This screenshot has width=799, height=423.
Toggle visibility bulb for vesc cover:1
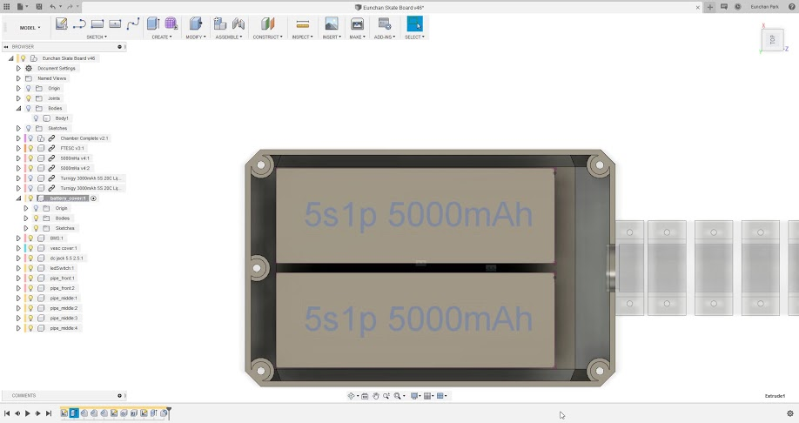click(x=30, y=248)
